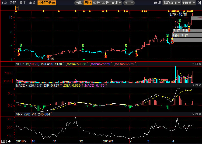Open the 擒庄 view

point(22,3)
